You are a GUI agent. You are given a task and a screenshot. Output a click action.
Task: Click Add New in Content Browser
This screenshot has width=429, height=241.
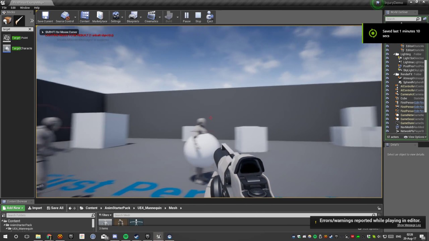pos(13,208)
